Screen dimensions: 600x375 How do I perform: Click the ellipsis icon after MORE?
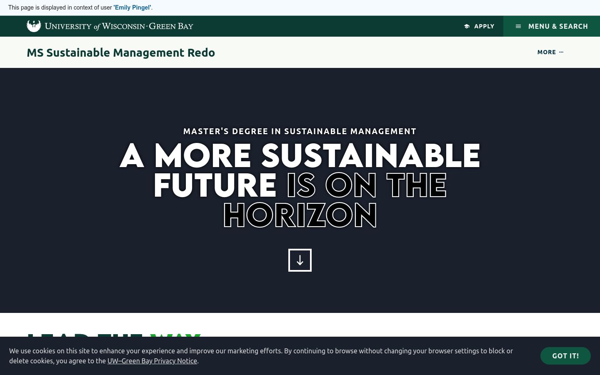[561, 52]
